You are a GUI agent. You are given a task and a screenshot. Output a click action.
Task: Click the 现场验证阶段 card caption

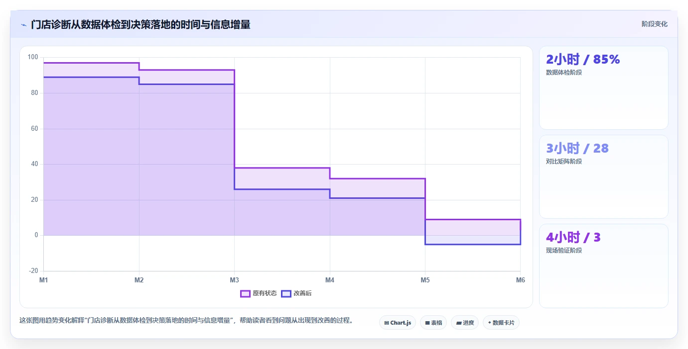click(x=564, y=251)
